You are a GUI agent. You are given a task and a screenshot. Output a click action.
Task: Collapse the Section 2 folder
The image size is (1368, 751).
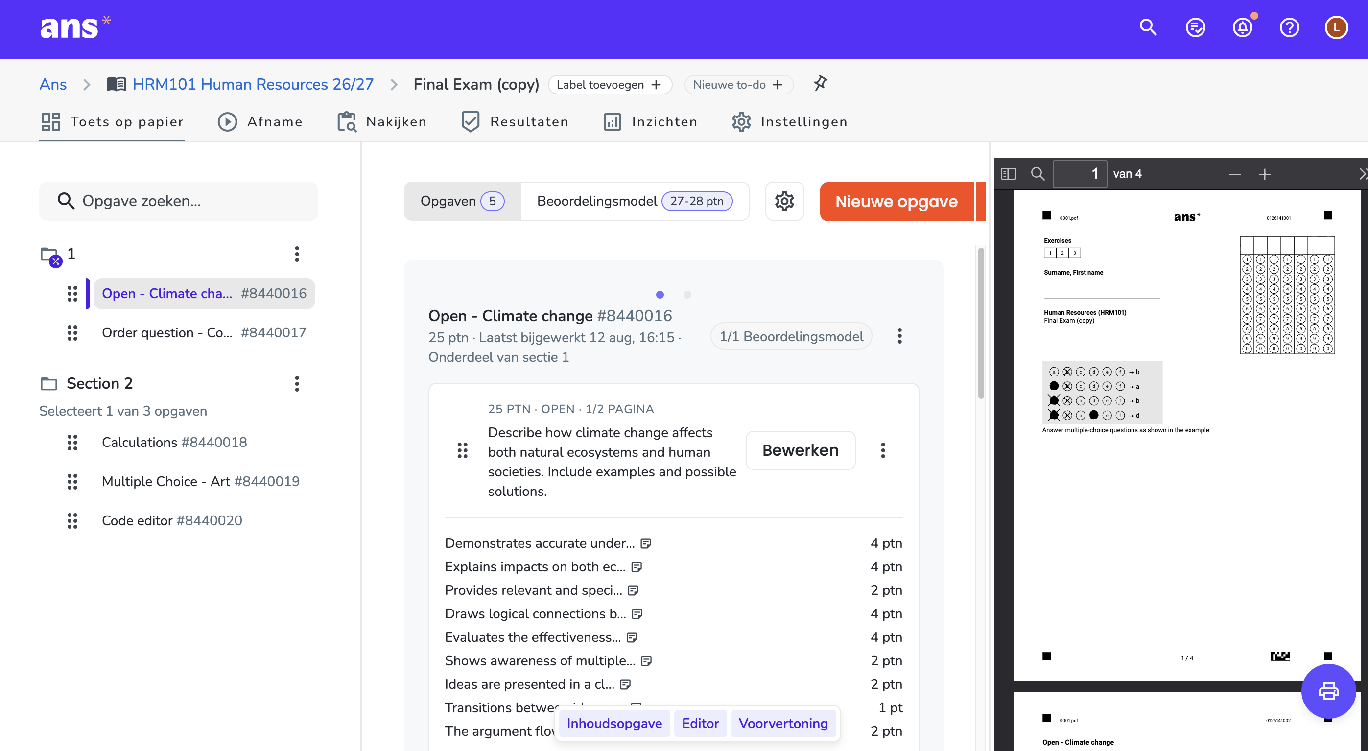pos(49,383)
